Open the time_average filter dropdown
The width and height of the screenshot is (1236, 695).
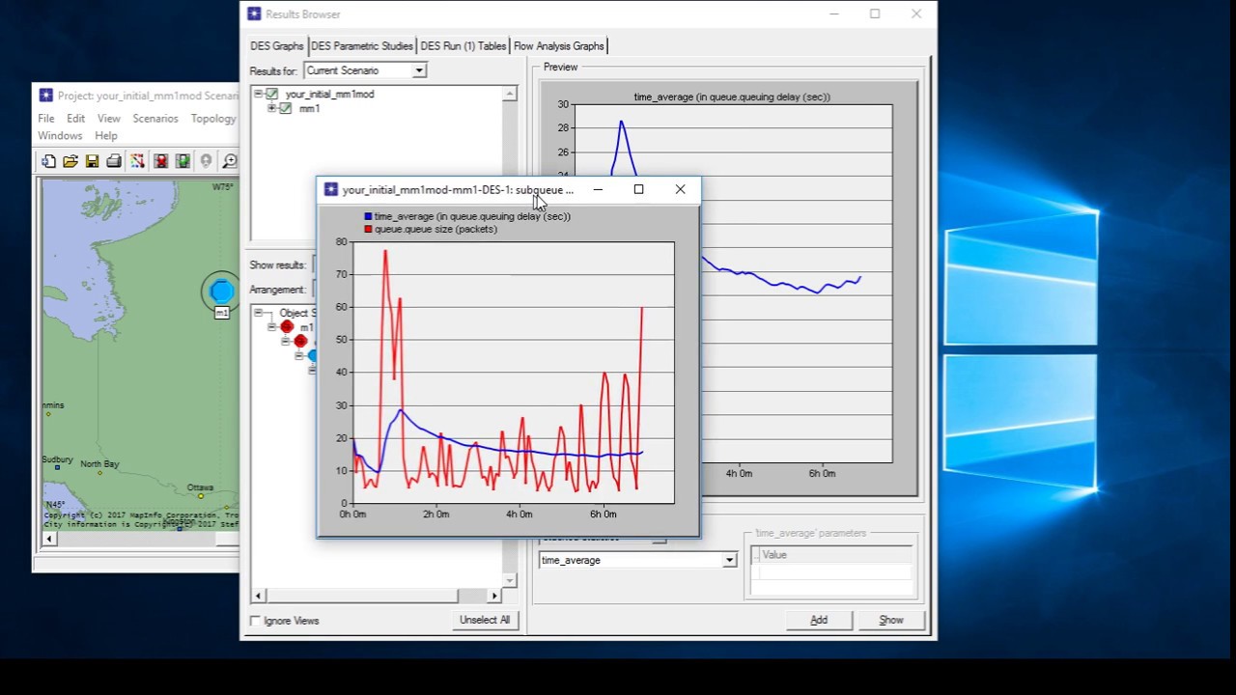click(x=729, y=560)
